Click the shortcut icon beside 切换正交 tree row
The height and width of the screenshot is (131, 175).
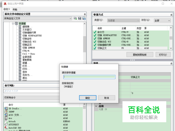coord(20,45)
